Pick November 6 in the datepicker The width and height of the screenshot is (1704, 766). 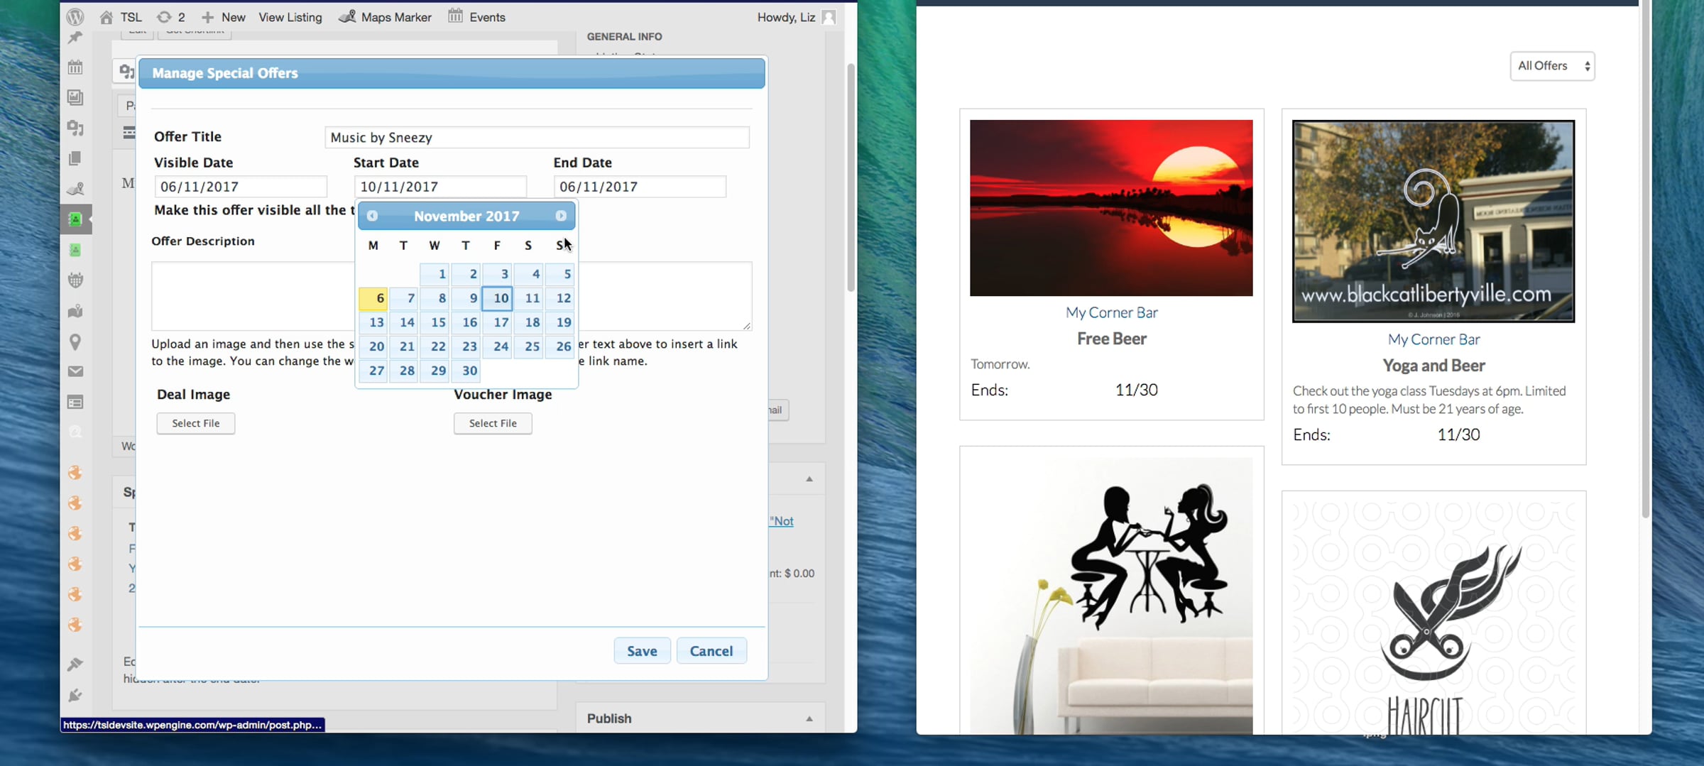click(x=373, y=298)
